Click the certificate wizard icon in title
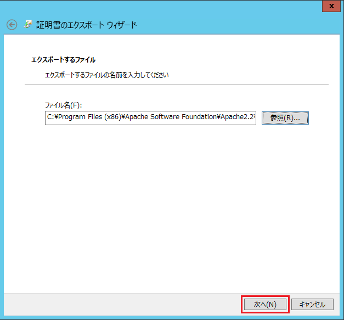Viewport: 344px width, 320px height. point(28,24)
